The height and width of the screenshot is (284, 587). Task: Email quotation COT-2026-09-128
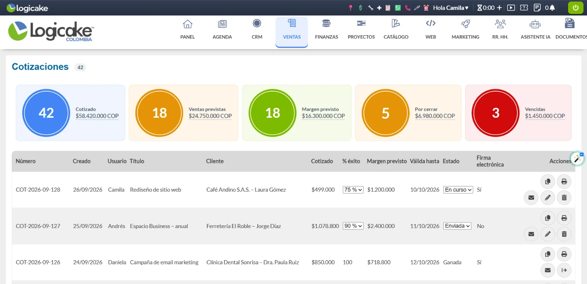point(531,197)
